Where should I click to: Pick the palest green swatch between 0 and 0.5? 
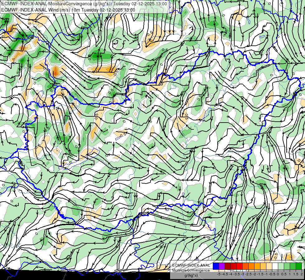(x=281, y=266)
